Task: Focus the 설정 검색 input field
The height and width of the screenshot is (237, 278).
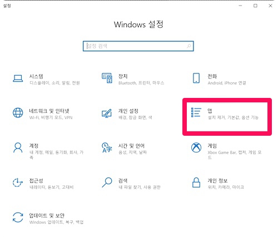Action: point(138,46)
